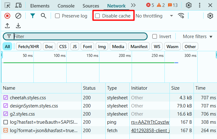217x139 pixels.
Task: Show more DevTools tabs chevron
Action: [133, 6]
